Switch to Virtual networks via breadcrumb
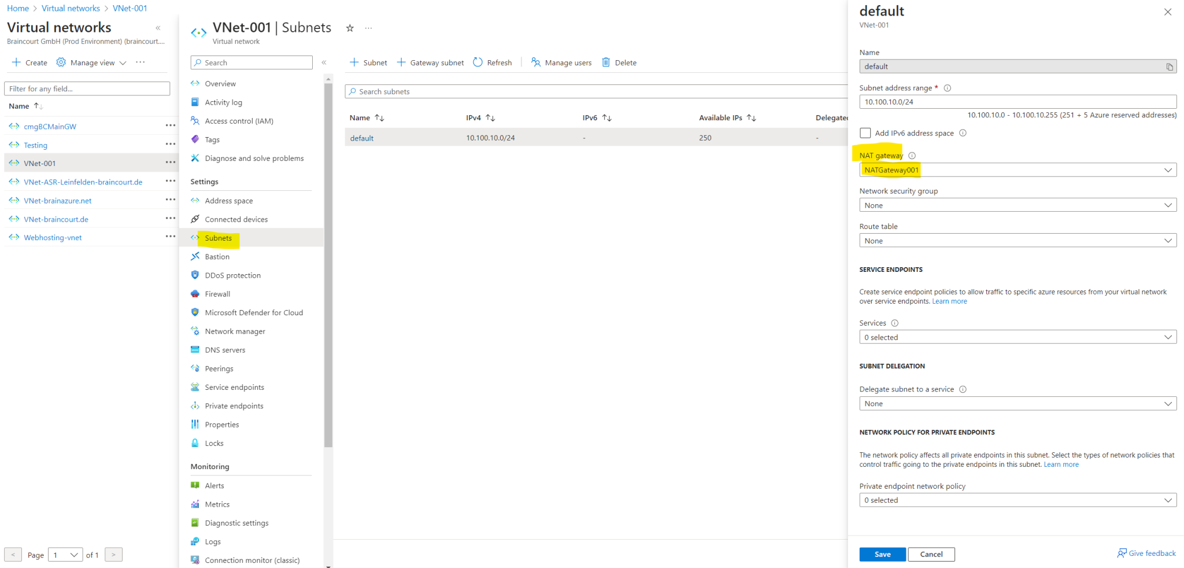Image resolution: width=1184 pixels, height=568 pixels. point(71,8)
